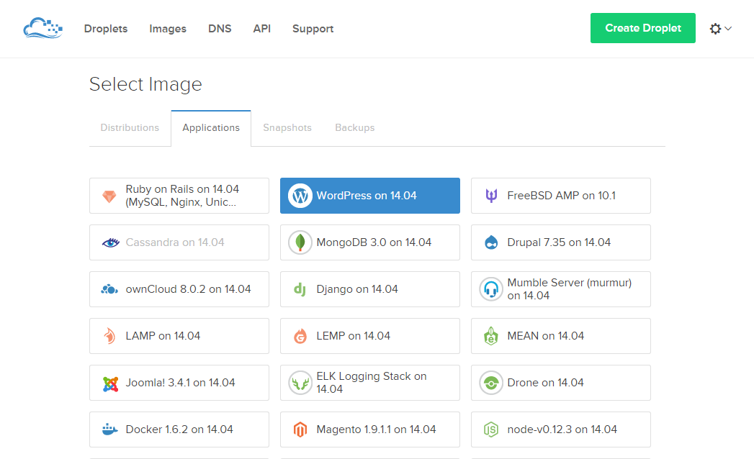Select the Joomla! icon

point(109,383)
